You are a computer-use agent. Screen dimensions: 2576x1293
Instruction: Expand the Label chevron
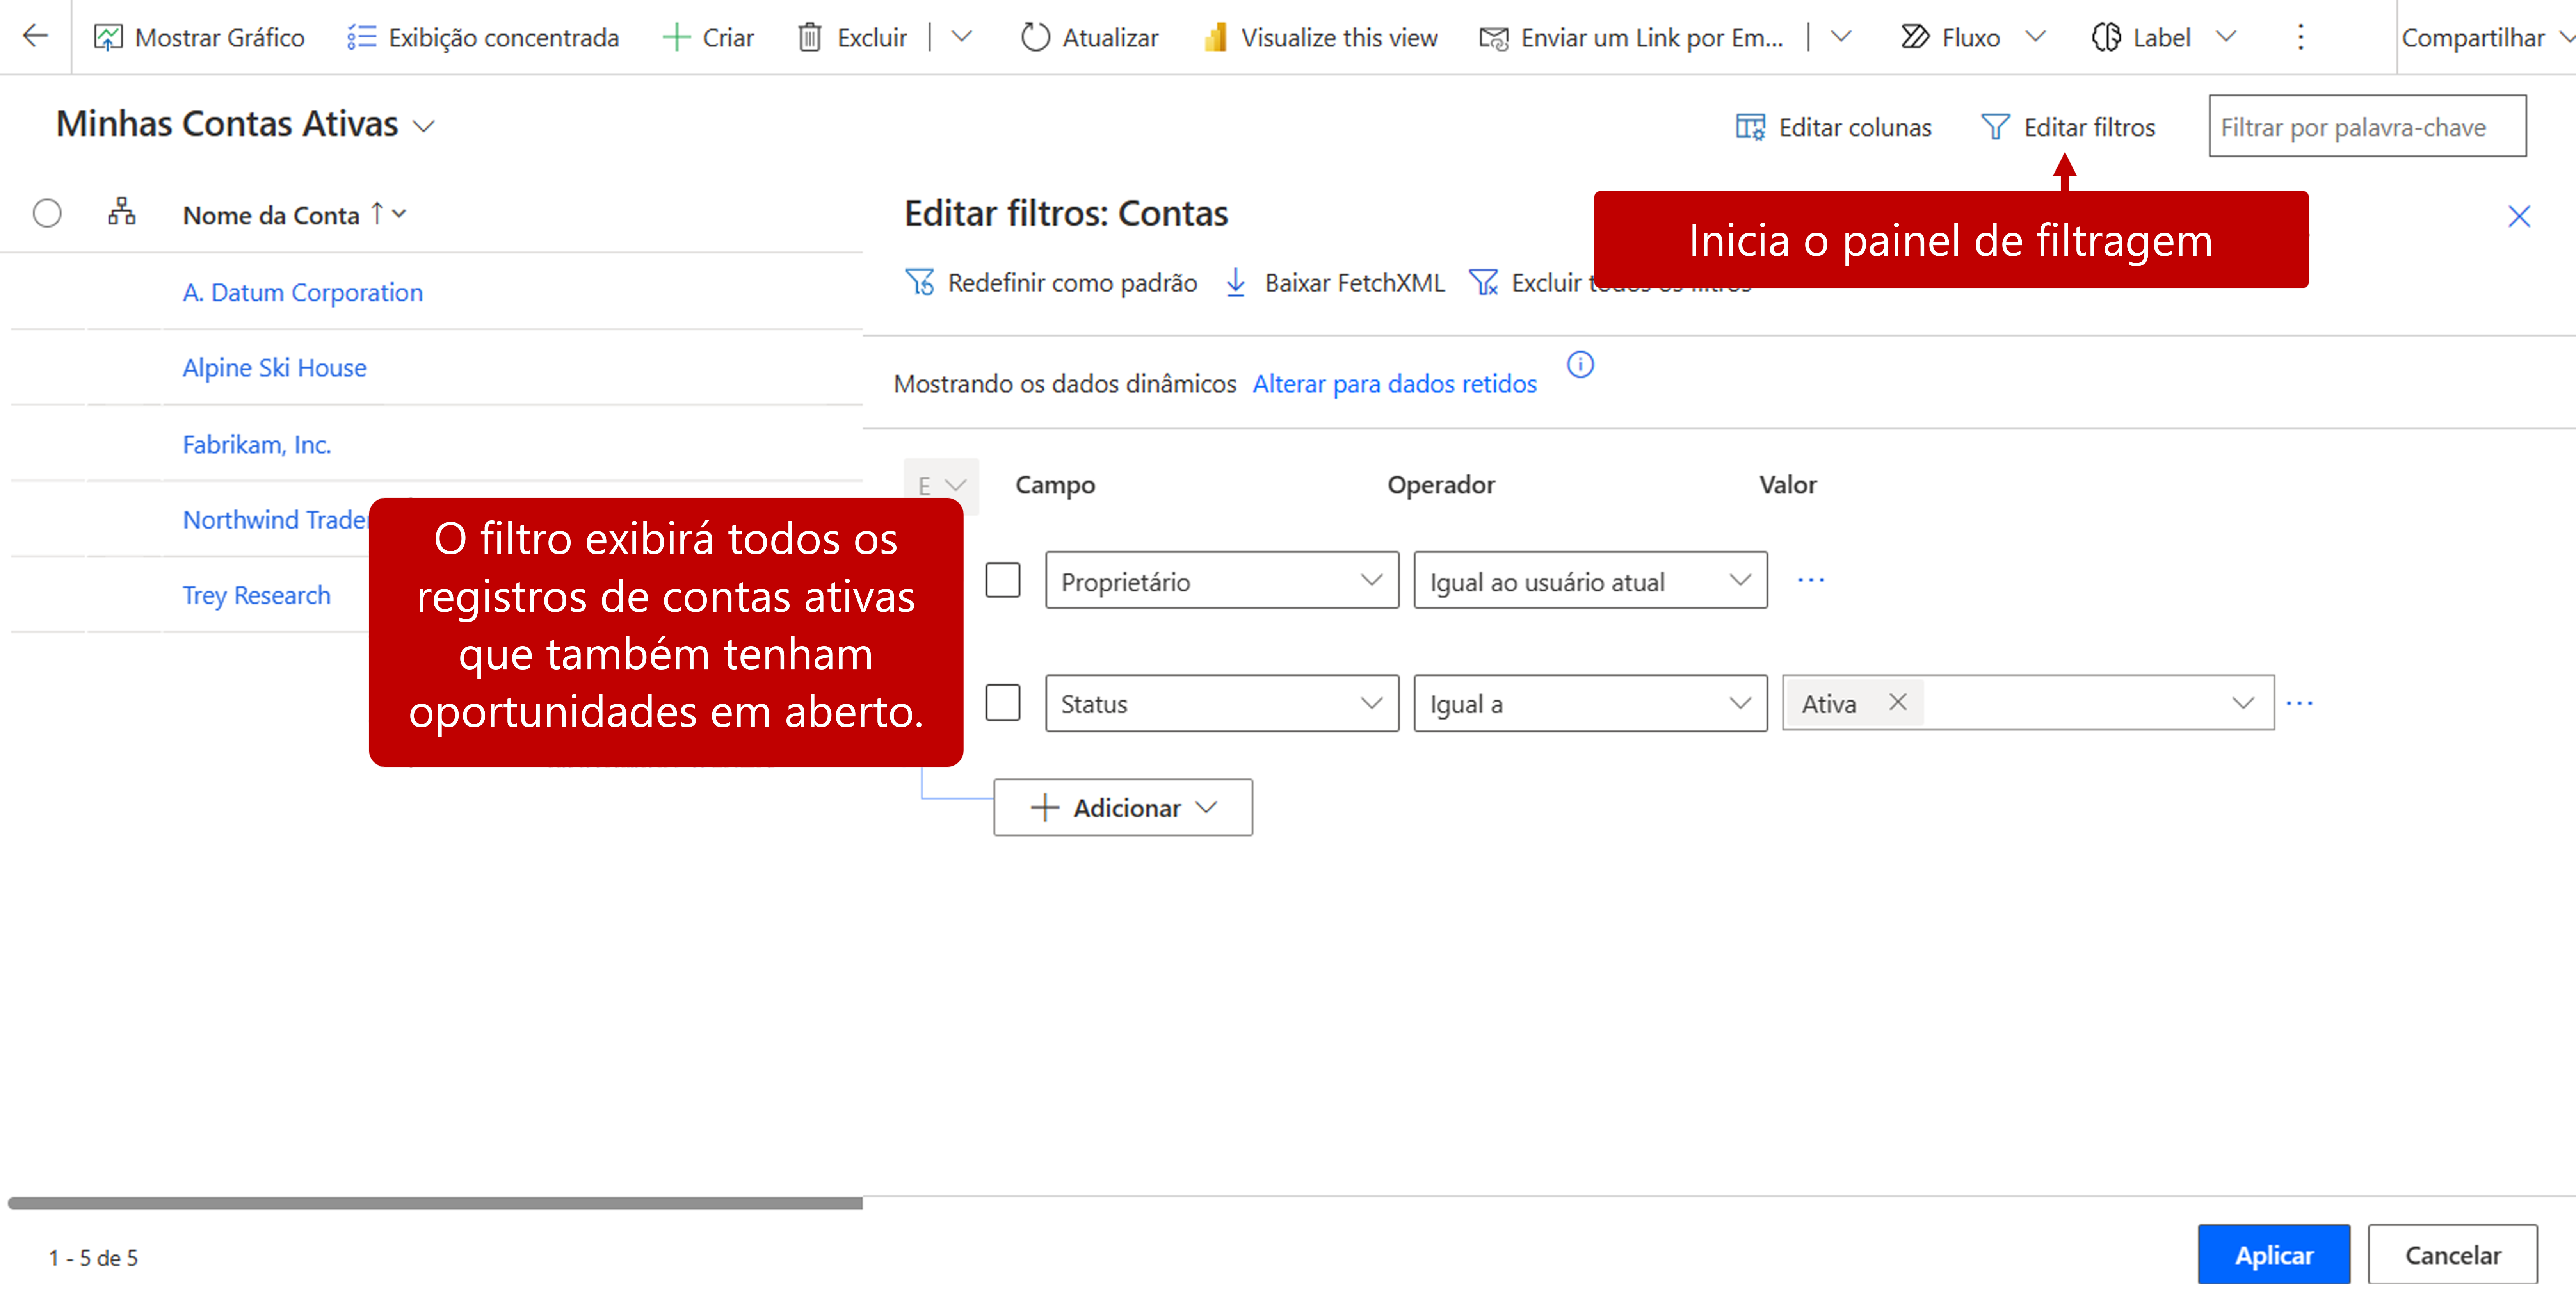click(2225, 38)
